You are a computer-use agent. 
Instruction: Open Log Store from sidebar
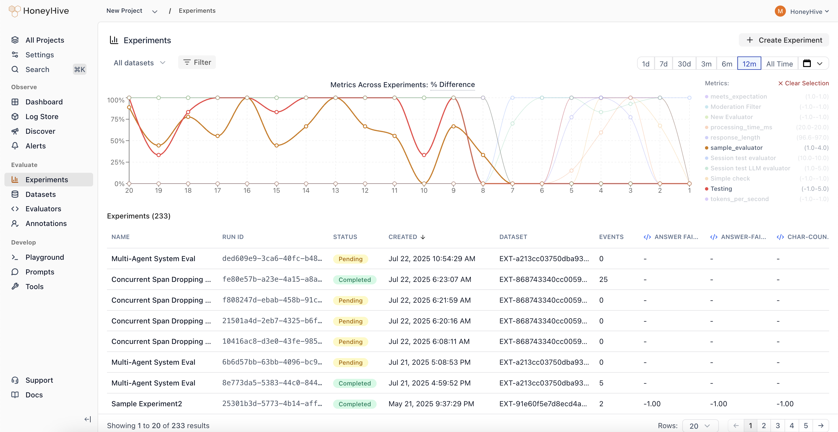42,116
